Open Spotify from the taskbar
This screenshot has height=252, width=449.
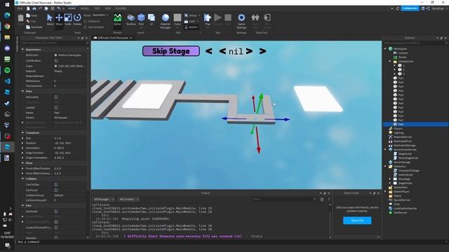tap(7, 70)
